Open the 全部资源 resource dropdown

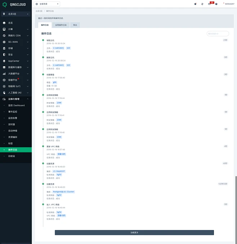coord(47,4)
